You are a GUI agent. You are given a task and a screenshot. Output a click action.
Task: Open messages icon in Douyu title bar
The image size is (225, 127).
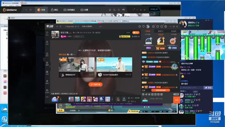161,27
